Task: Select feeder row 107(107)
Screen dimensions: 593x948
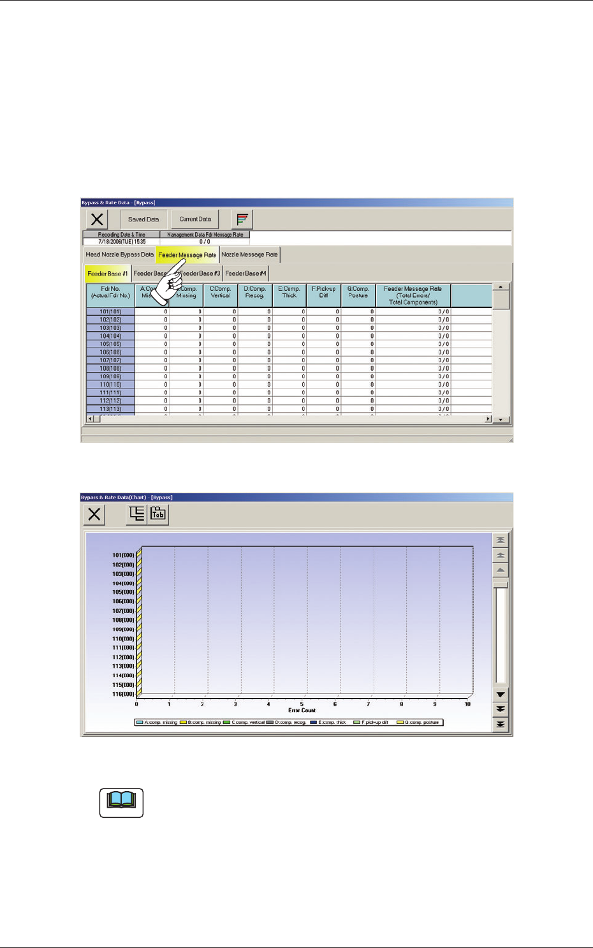Action: [110, 360]
